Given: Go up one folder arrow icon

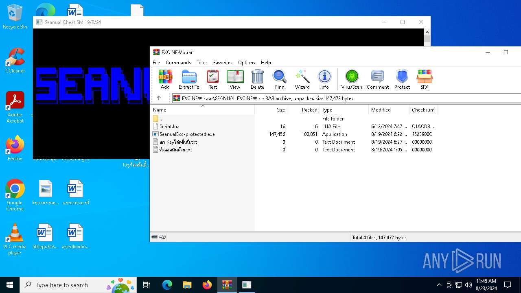Looking at the screenshot, I should (159, 98).
